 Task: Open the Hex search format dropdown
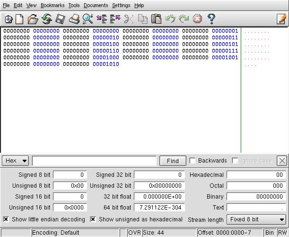point(16,161)
